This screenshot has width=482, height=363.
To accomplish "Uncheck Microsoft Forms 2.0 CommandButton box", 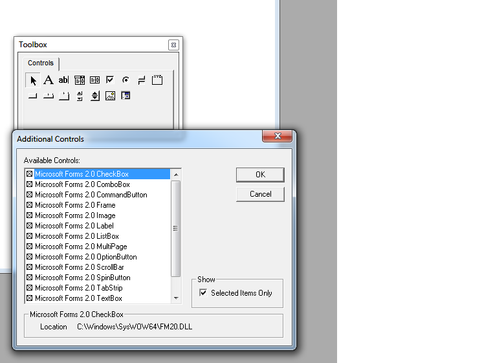I will point(30,195).
